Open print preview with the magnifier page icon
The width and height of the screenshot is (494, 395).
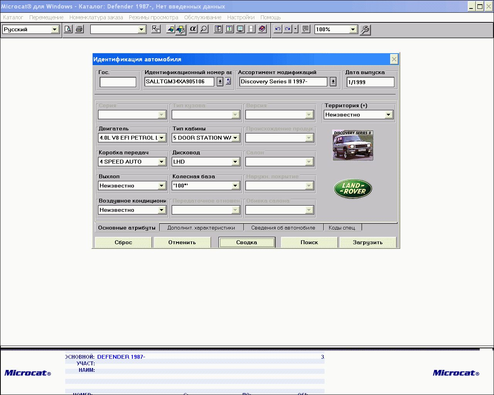pos(68,29)
